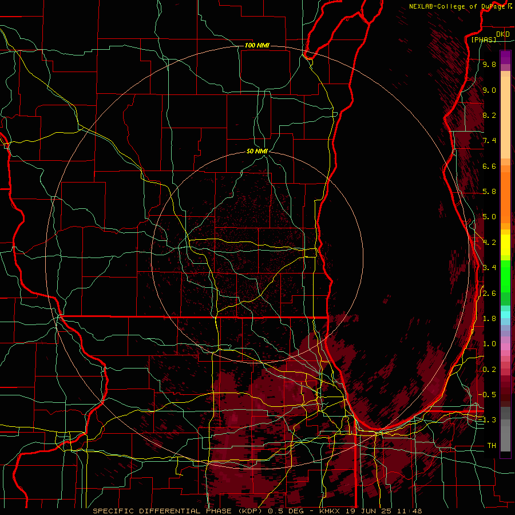Click the 2.6 scale value
The image size is (515, 515).
click(489, 294)
